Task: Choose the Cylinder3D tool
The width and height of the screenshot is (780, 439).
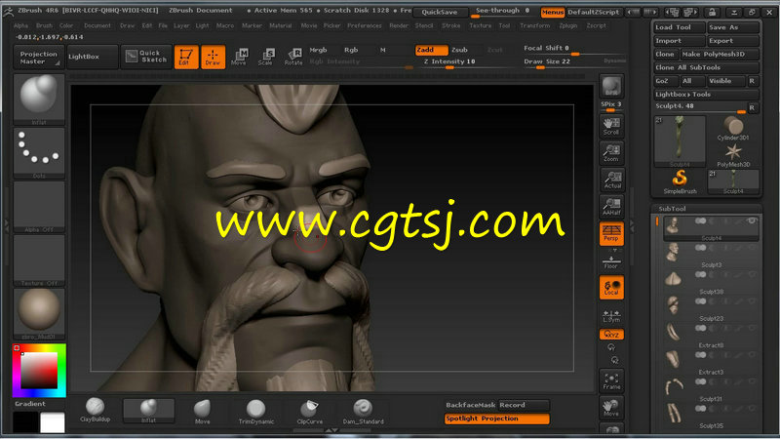Action: (x=733, y=129)
